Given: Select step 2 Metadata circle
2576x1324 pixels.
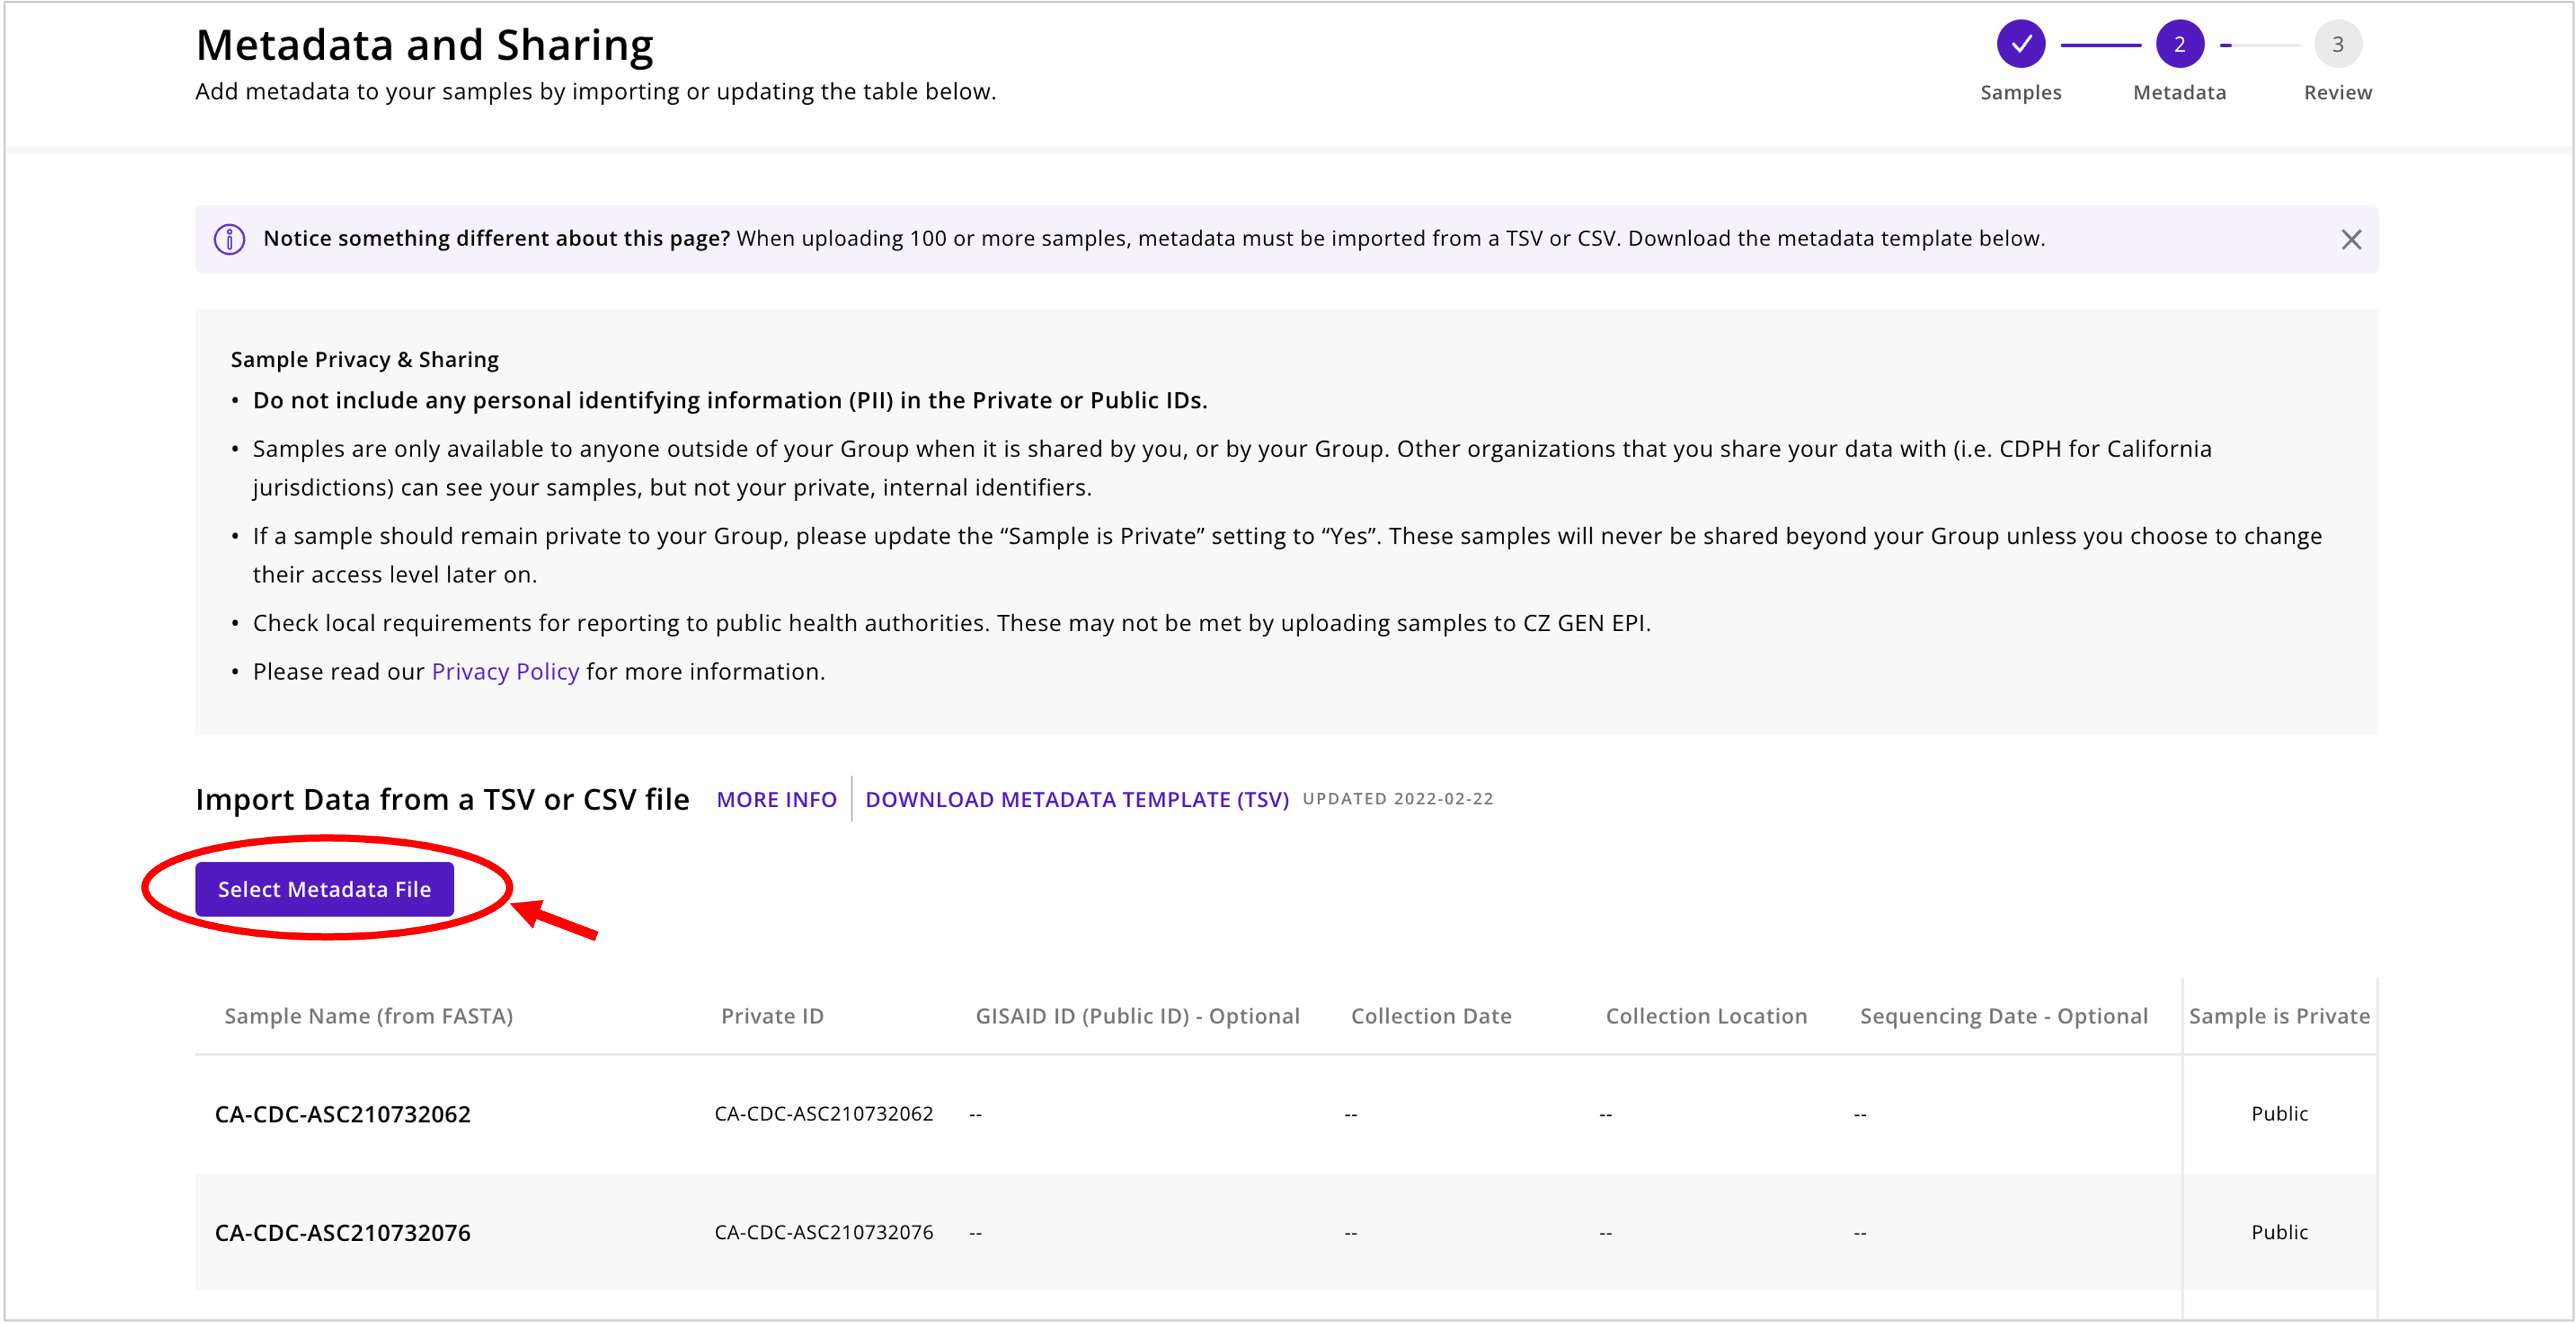Looking at the screenshot, I should [x=2179, y=44].
